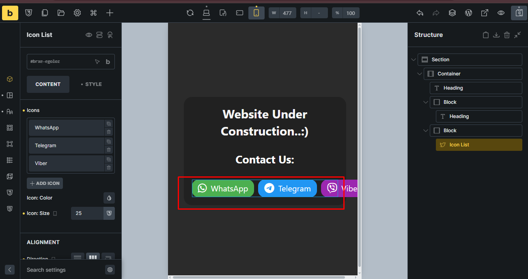Click the Save button in top toolbar
The height and width of the screenshot is (279, 528).
[x=519, y=13]
